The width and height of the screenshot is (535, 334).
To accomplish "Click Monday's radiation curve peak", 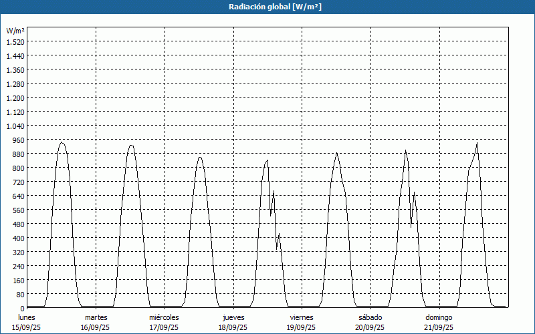I will [61, 142].
